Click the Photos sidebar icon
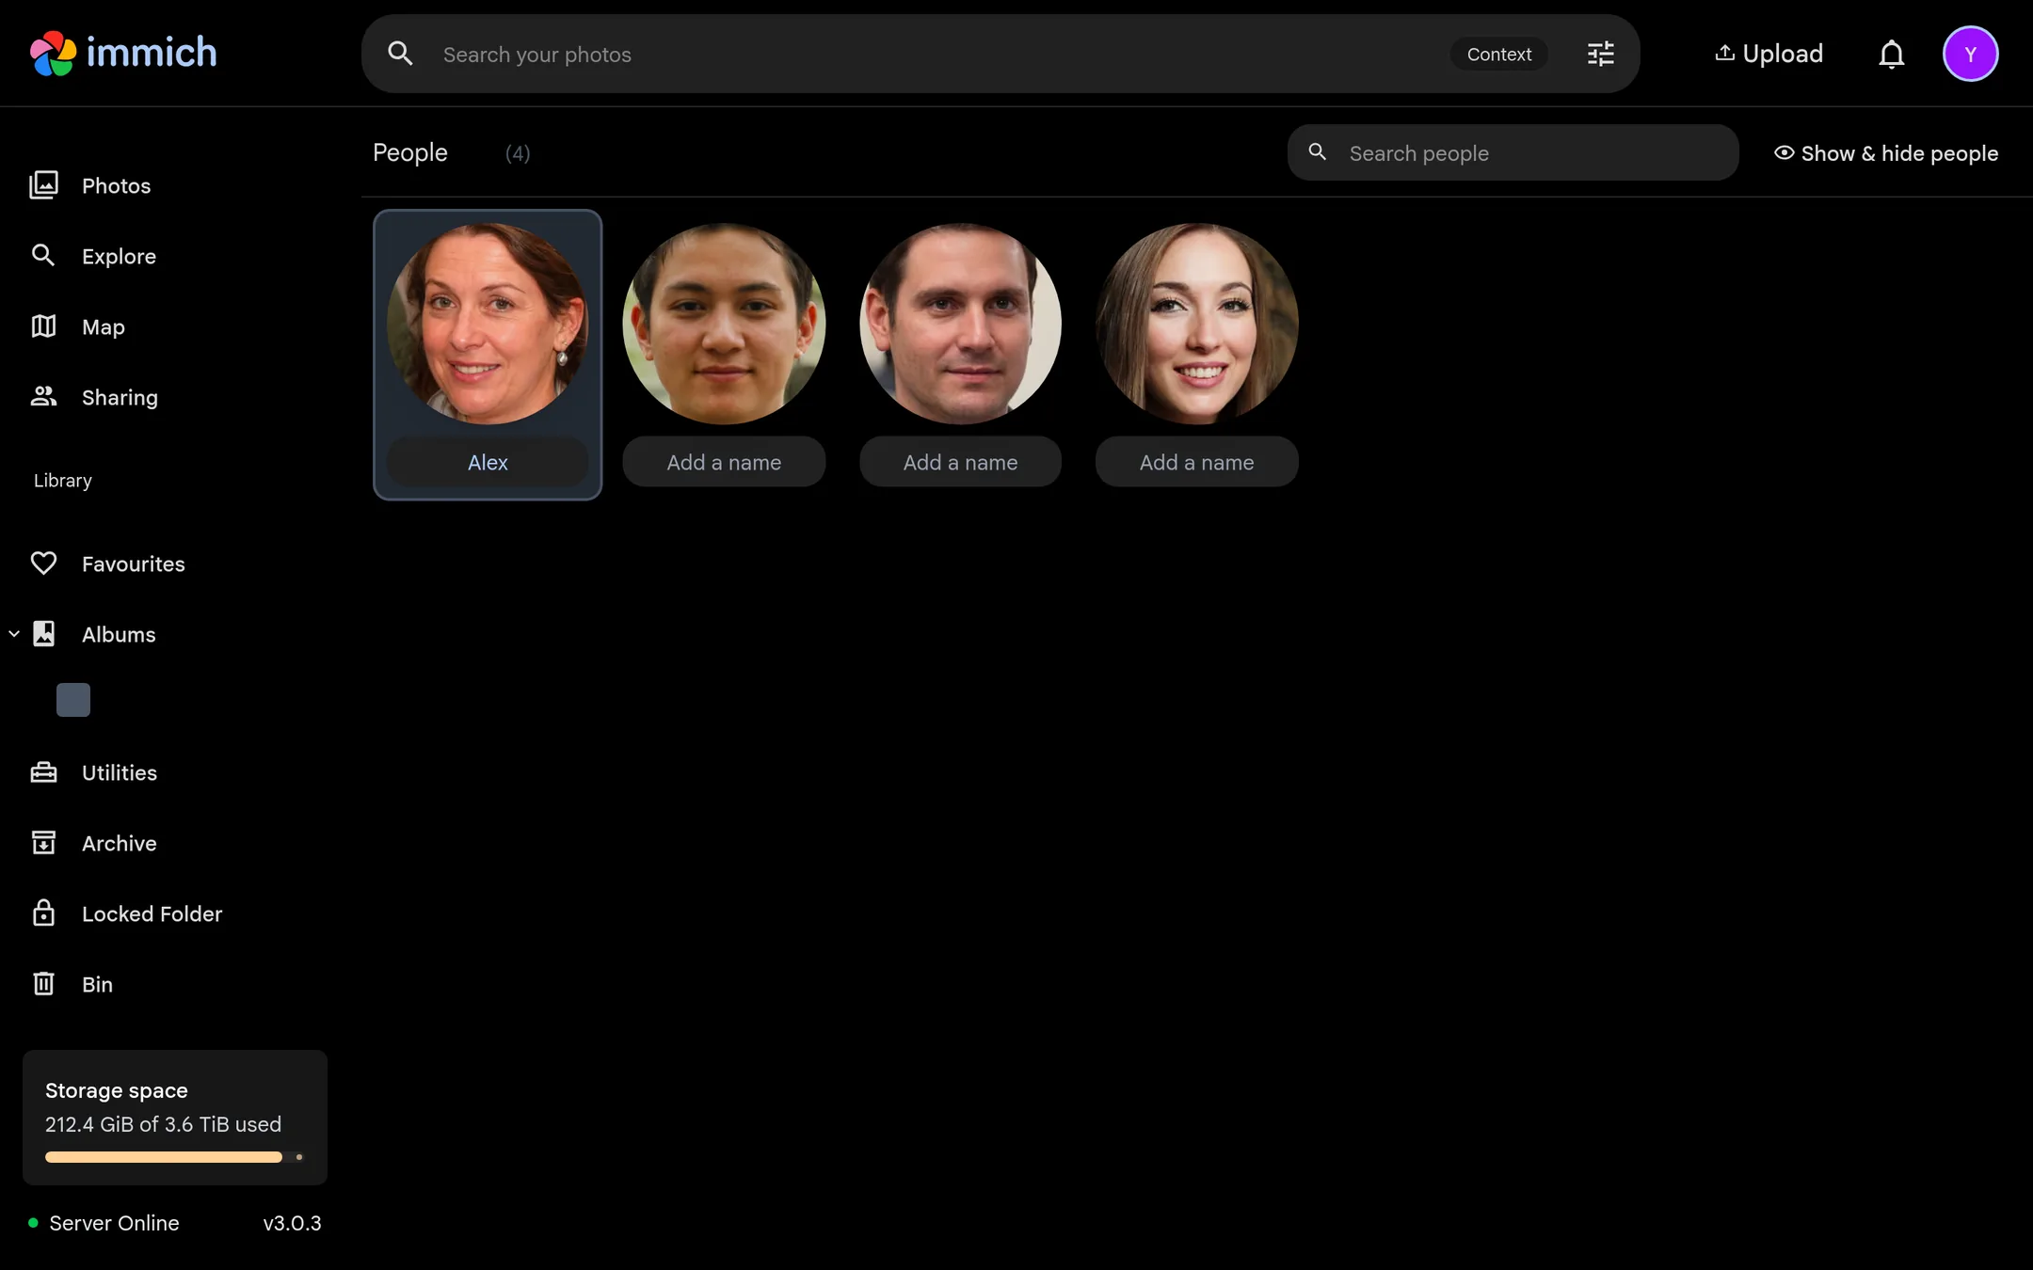 [43, 185]
